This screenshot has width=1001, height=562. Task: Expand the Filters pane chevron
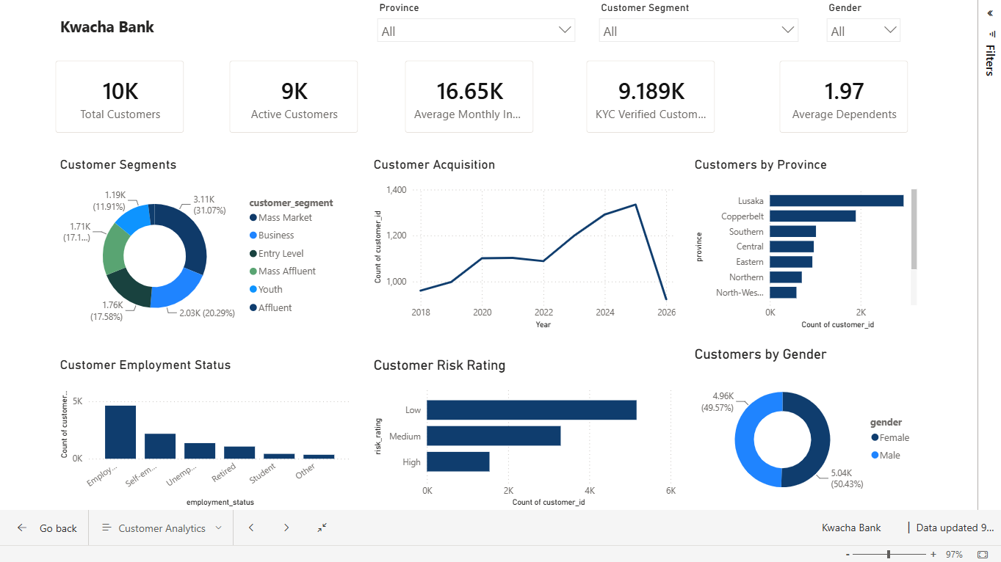coord(989,13)
